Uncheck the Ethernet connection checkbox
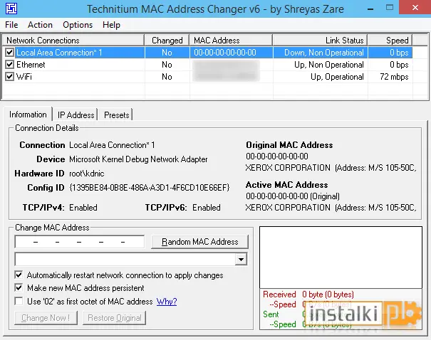 point(10,64)
